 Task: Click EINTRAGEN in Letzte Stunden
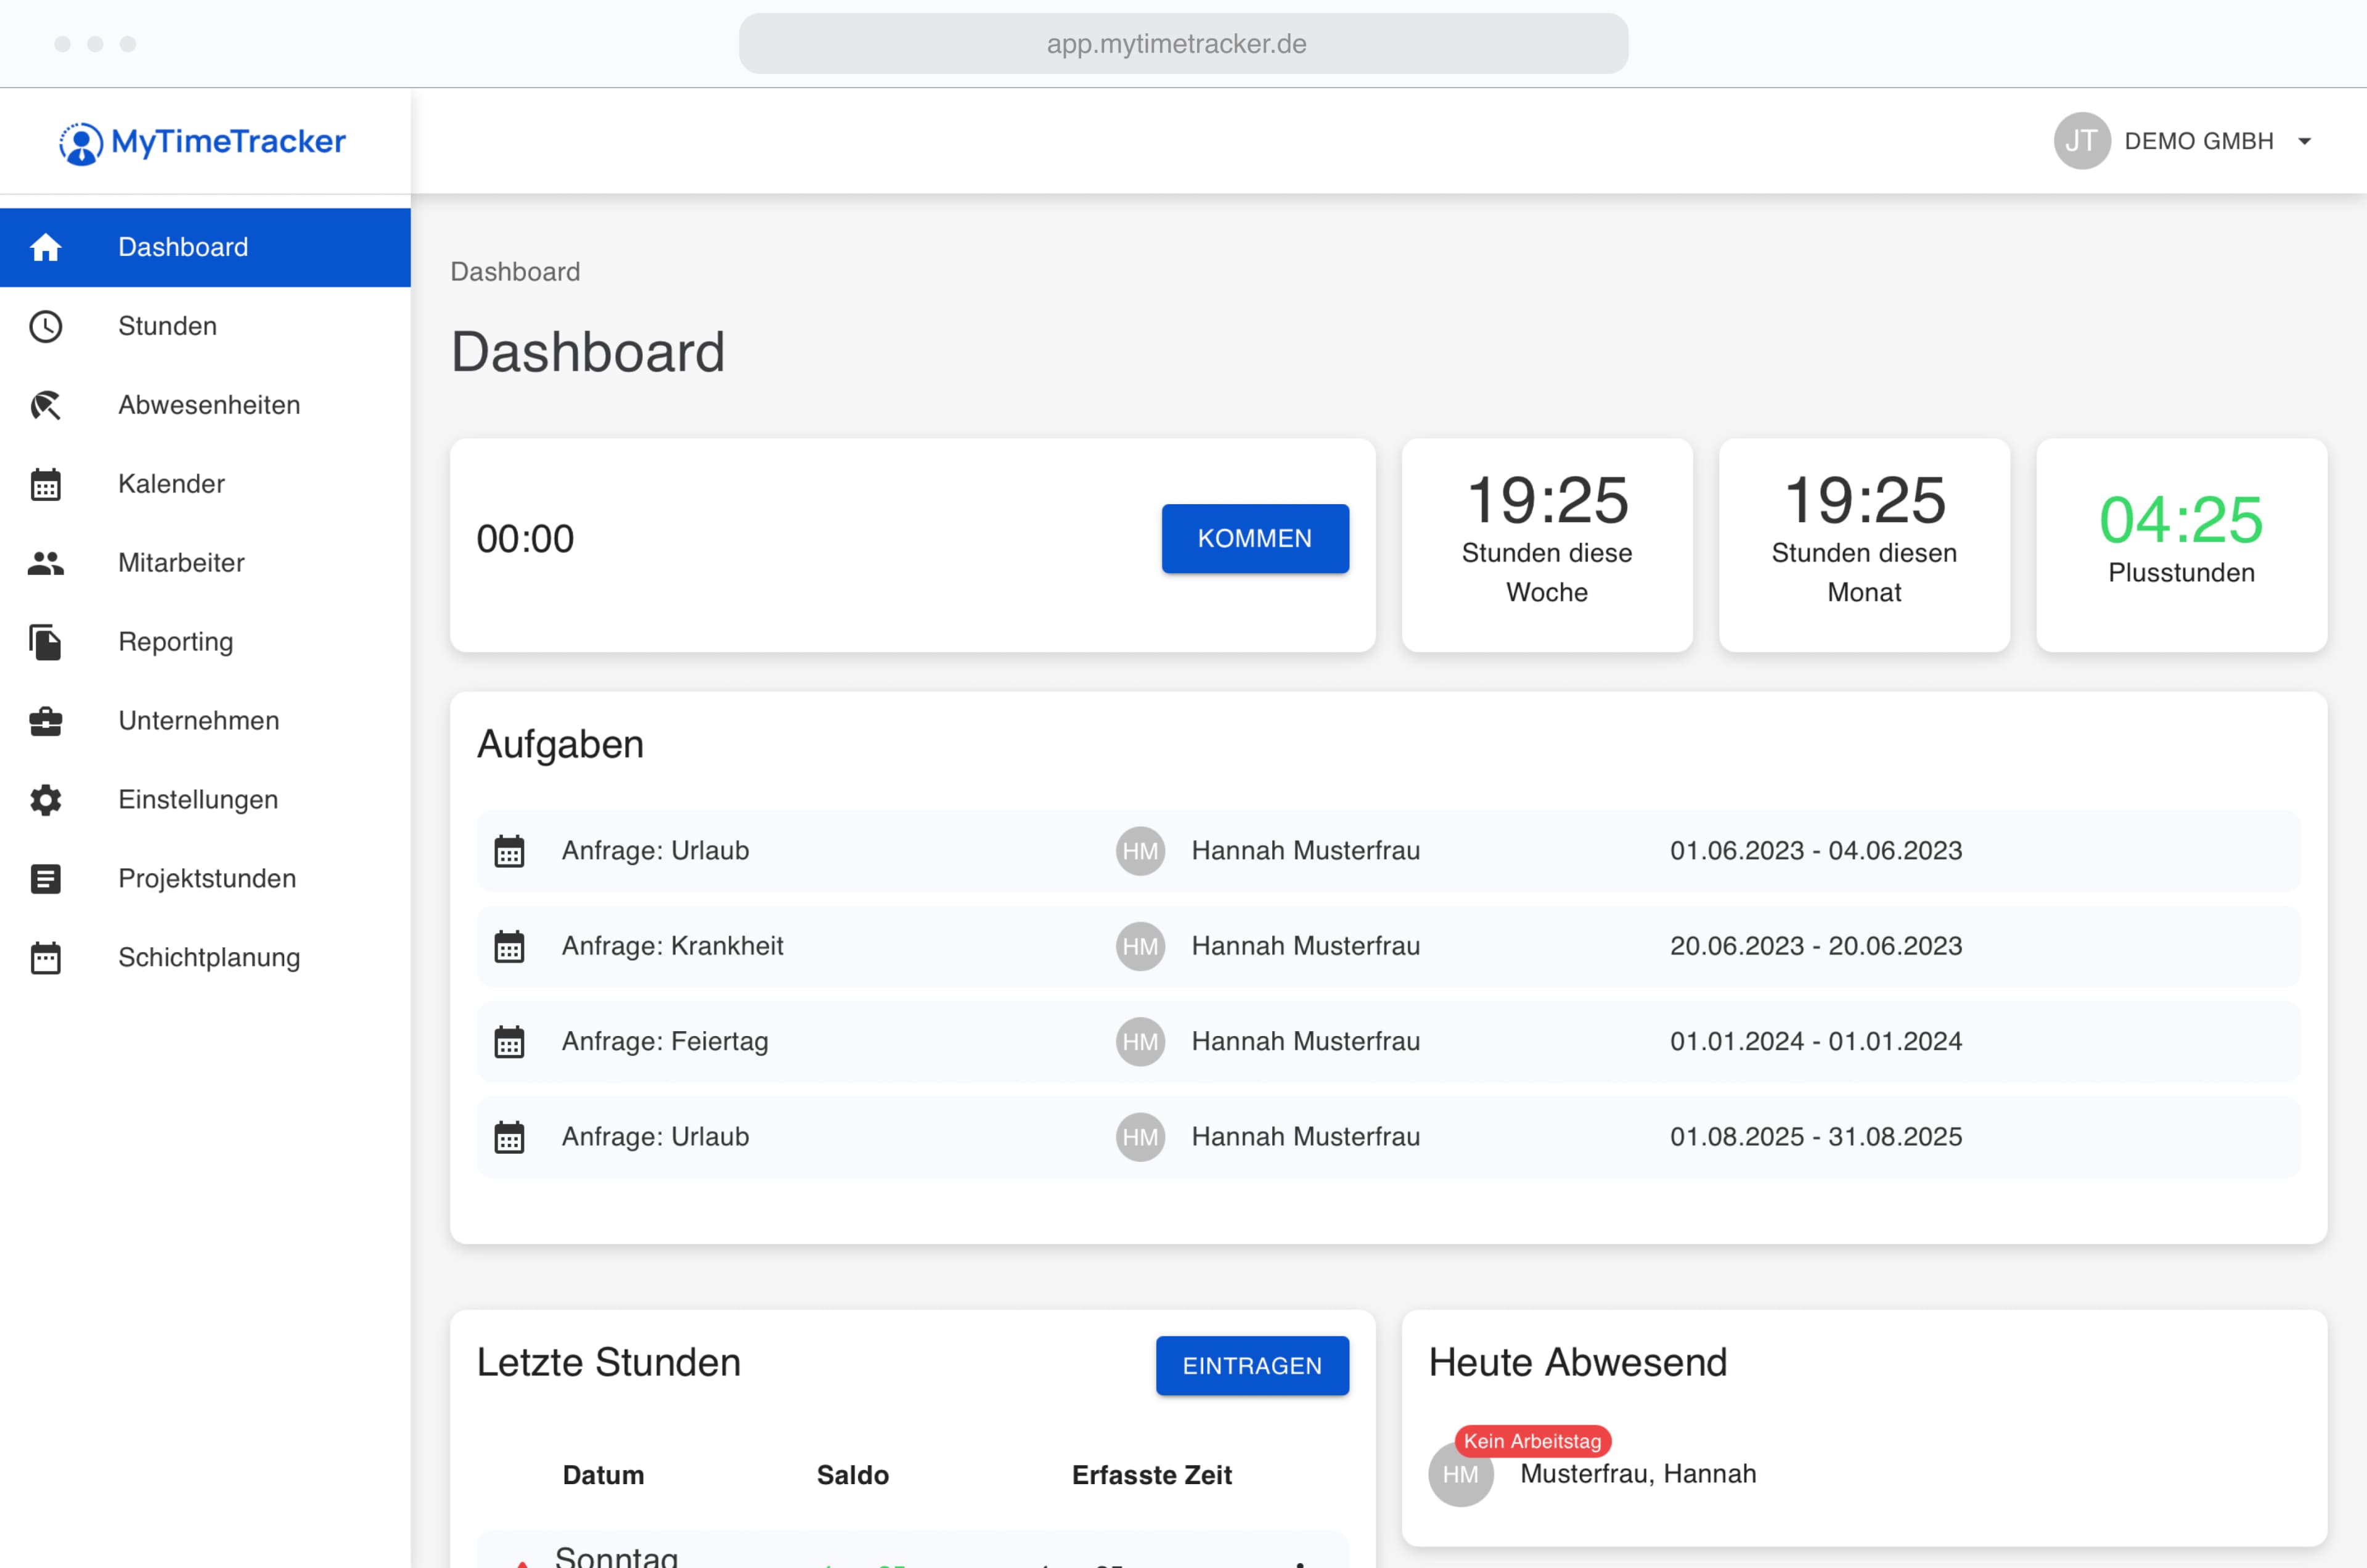pyautogui.click(x=1252, y=1365)
